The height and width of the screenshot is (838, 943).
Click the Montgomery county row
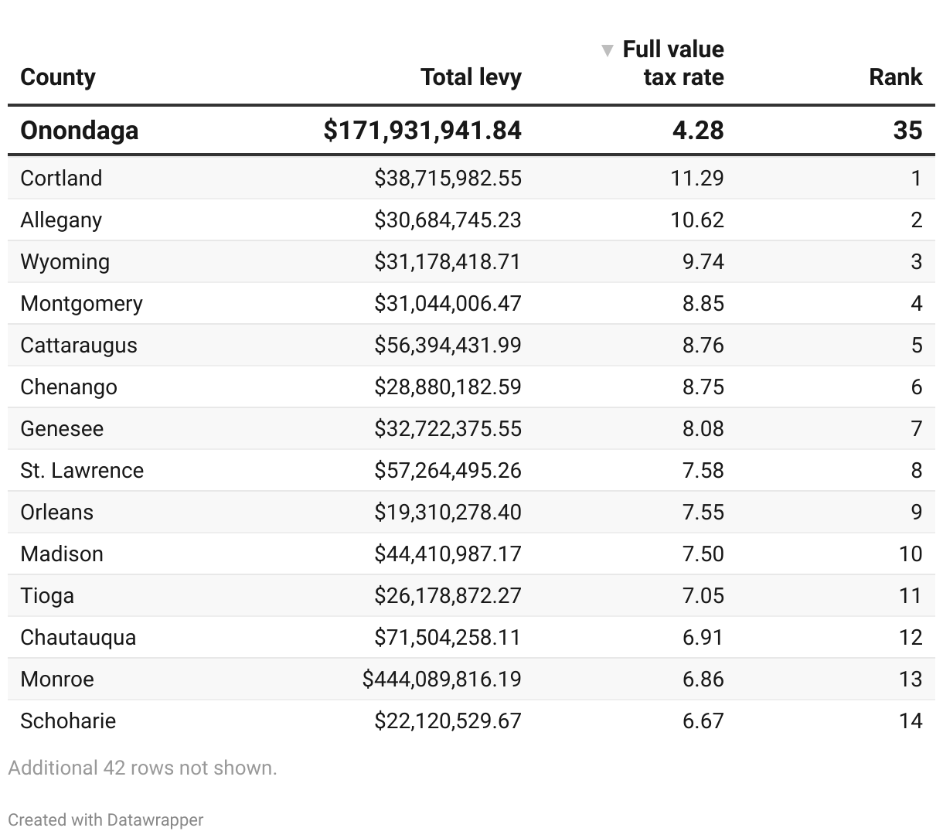tap(81, 303)
